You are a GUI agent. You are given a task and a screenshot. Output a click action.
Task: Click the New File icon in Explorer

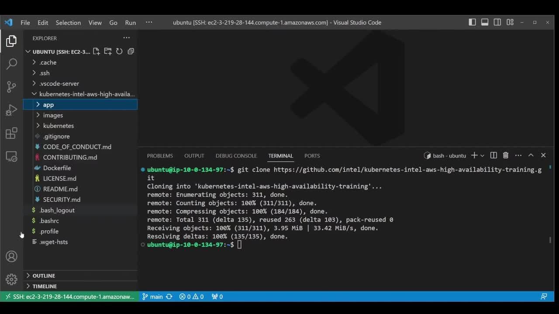tap(96, 51)
